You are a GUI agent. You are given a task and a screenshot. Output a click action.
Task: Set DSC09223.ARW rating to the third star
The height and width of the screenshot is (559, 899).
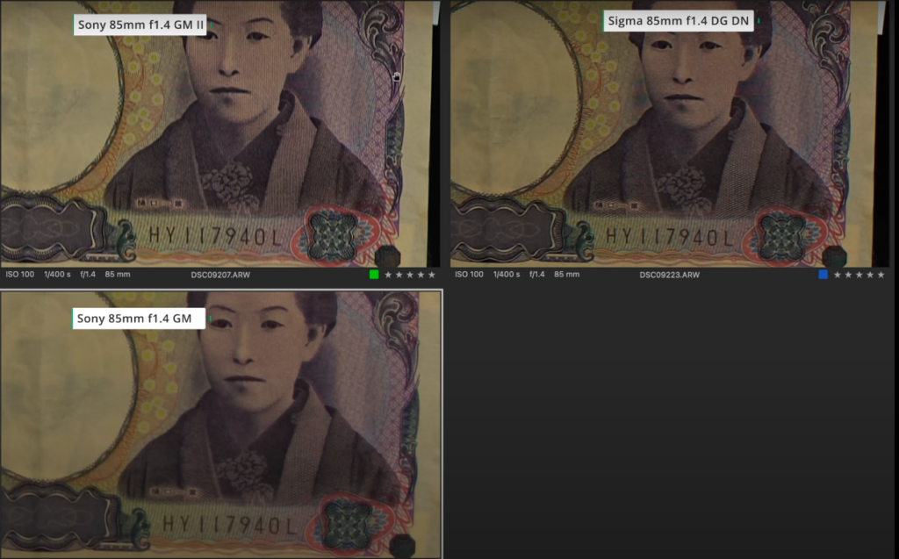859,275
